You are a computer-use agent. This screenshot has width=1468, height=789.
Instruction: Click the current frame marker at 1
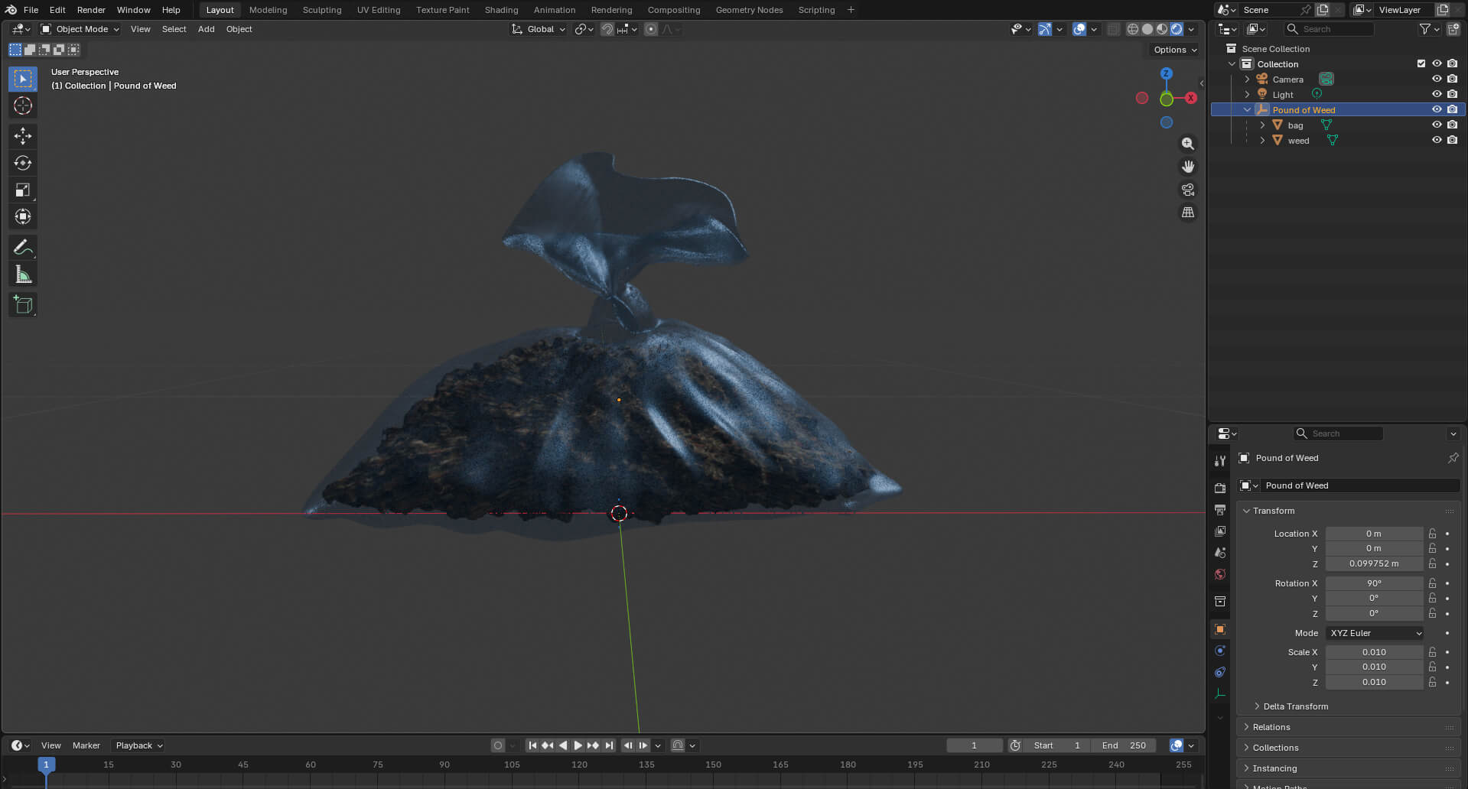[x=46, y=765]
